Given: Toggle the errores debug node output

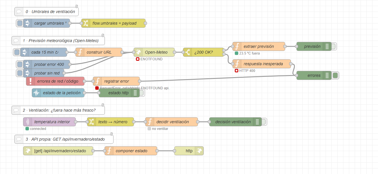Looking at the screenshot, I should [x=335, y=75].
